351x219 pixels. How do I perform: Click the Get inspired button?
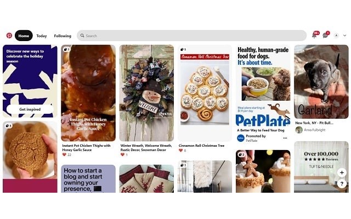[30, 109]
